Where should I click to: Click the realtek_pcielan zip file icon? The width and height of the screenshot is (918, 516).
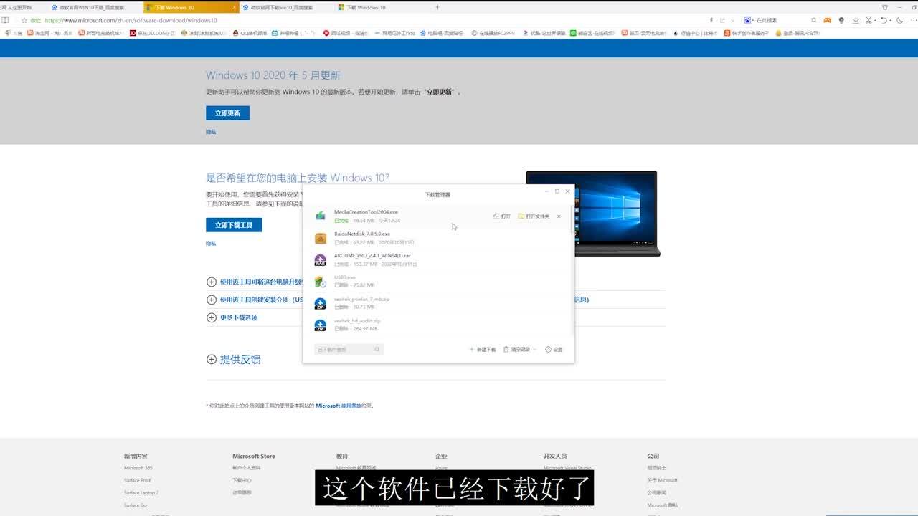click(x=321, y=303)
